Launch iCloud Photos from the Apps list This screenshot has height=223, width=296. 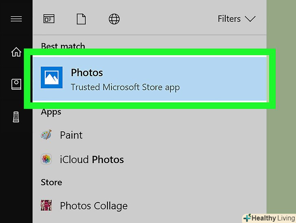pyautogui.click(x=92, y=159)
